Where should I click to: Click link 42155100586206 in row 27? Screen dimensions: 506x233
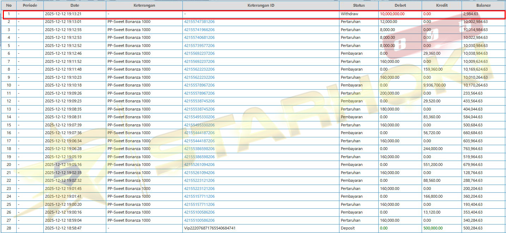(199, 220)
